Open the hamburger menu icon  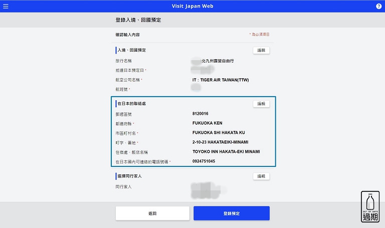tap(6, 6)
